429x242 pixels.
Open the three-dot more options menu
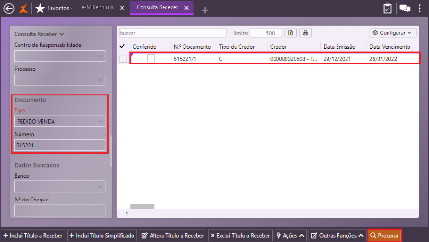click(419, 8)
